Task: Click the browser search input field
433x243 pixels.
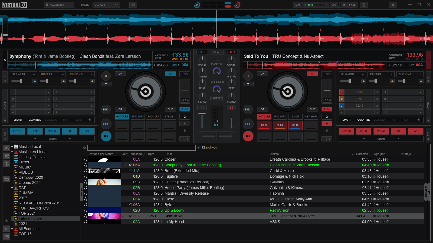Action: (x=142, y=148)
